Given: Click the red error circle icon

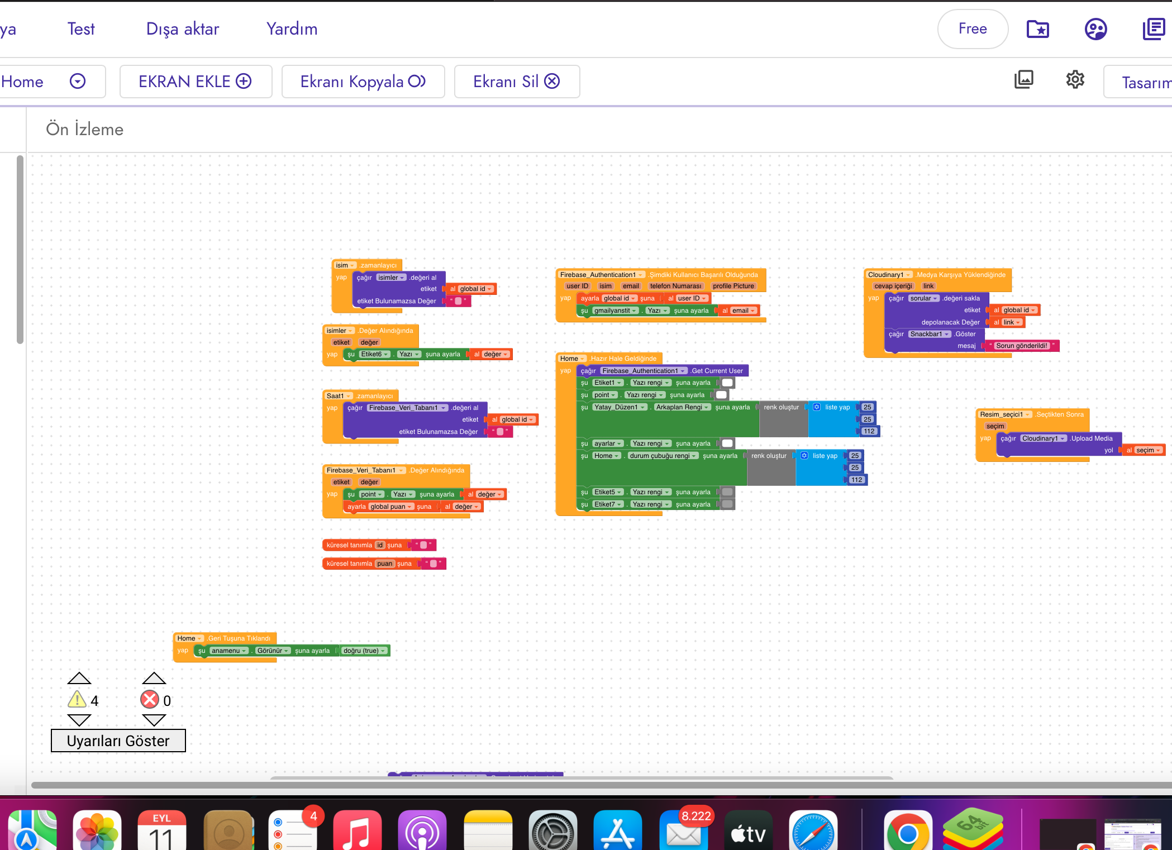Looking at the screenshot, I should (x=150, y=700).
